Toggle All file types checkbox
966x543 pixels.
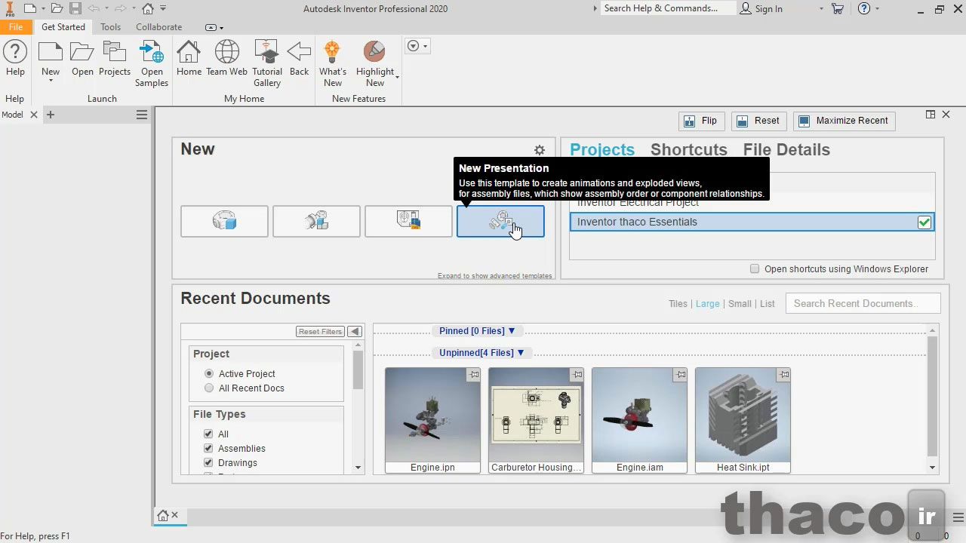click(208, 434)
